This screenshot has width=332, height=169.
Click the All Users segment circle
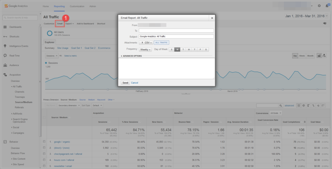pos(50,33)
